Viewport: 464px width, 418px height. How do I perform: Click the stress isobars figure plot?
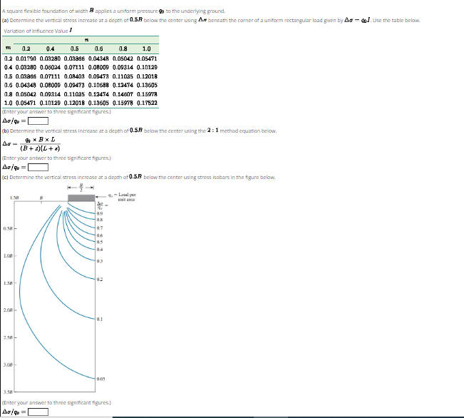tap(55, 296)
